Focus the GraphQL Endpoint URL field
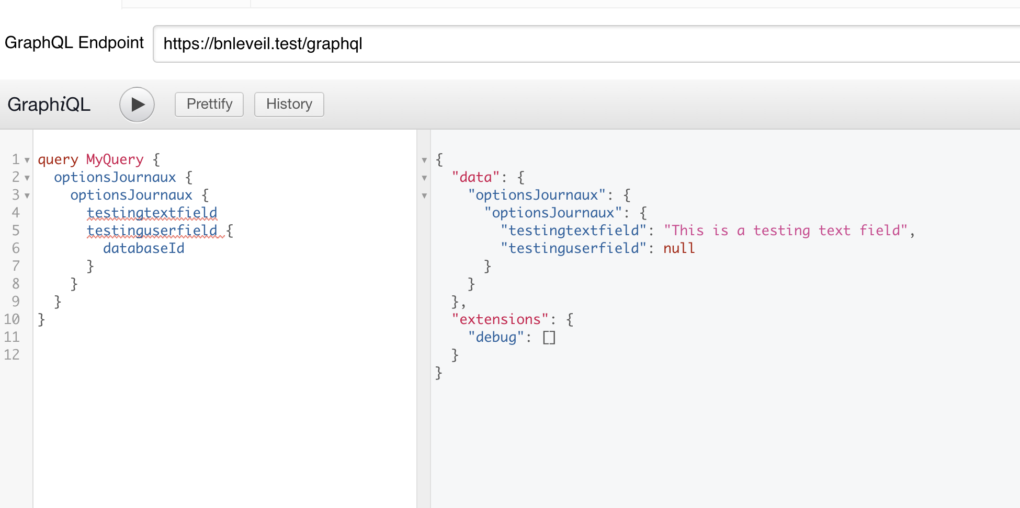This screenshot has width=1020, height=508. (x=586, y=44)
